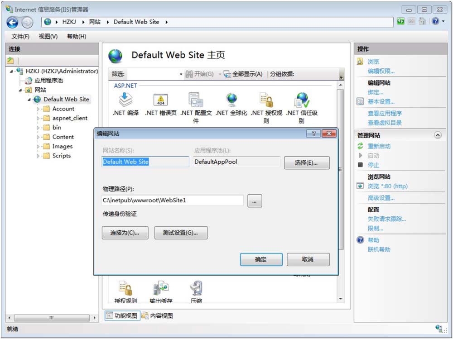453x339 pixels.
Task: Click the 网站名称 text field
Action: pos(145,162)
